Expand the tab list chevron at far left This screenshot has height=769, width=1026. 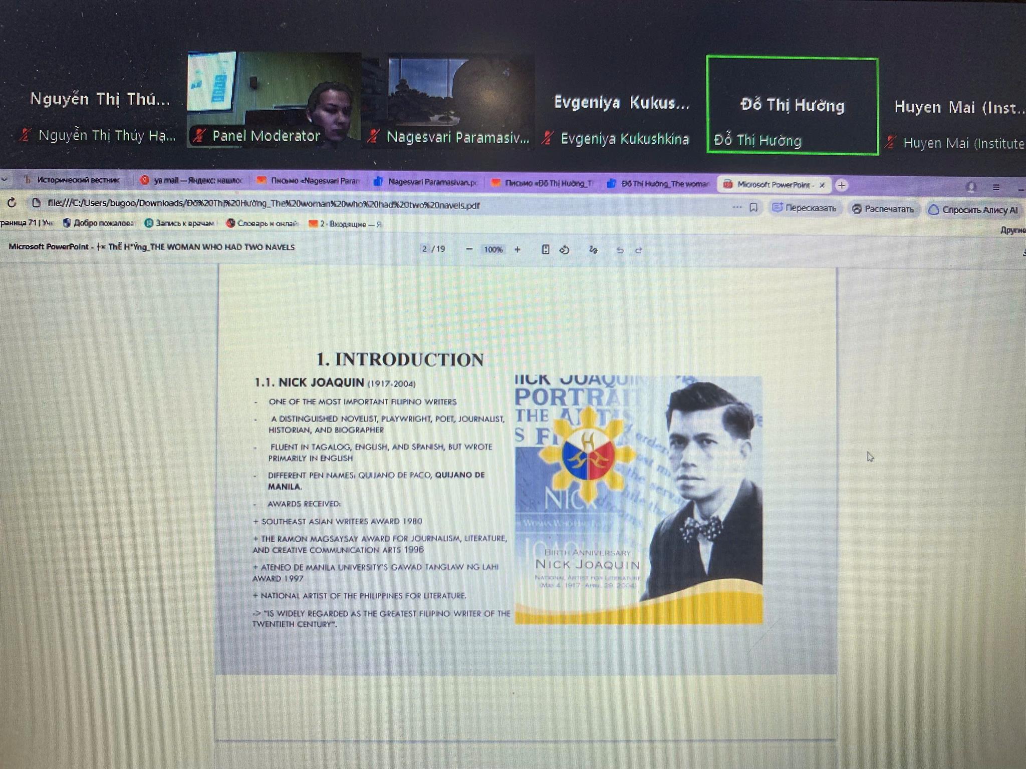pyautogui.click(x=5, y=179)
